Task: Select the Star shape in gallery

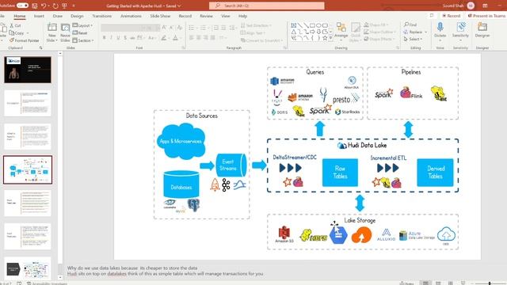Action: [325, 38]
